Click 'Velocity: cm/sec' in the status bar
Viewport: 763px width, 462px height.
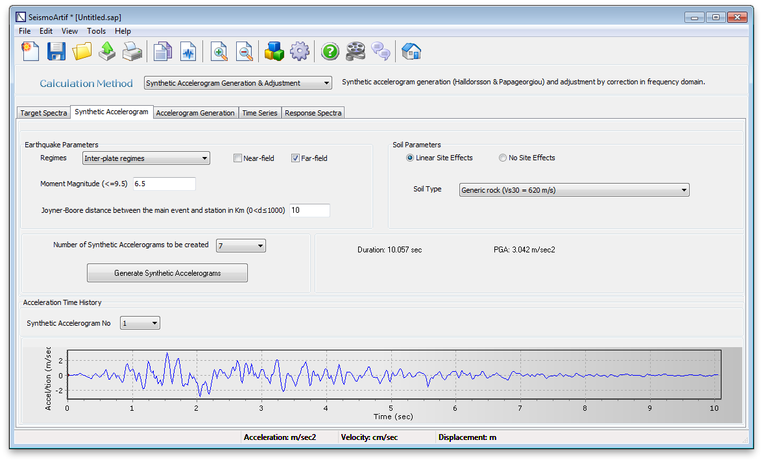point(369,437)
